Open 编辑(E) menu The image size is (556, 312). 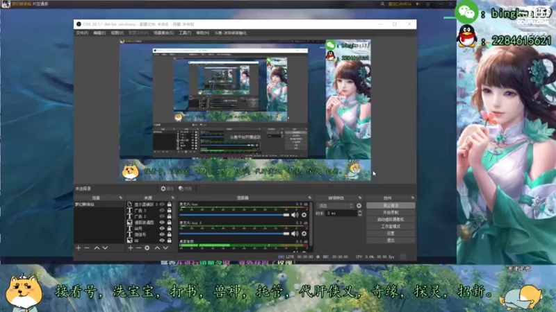click(x=99, y=33)
